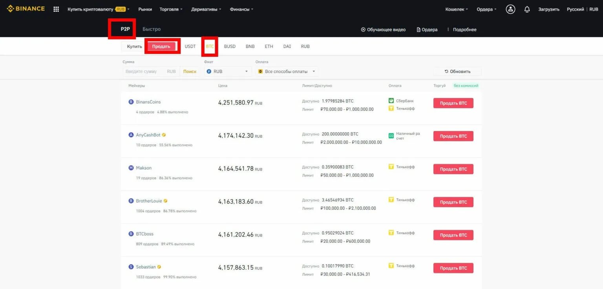This screenshot has width=603, height=289.
Task: Expand the Финансы menu
Action: (241, 9)
